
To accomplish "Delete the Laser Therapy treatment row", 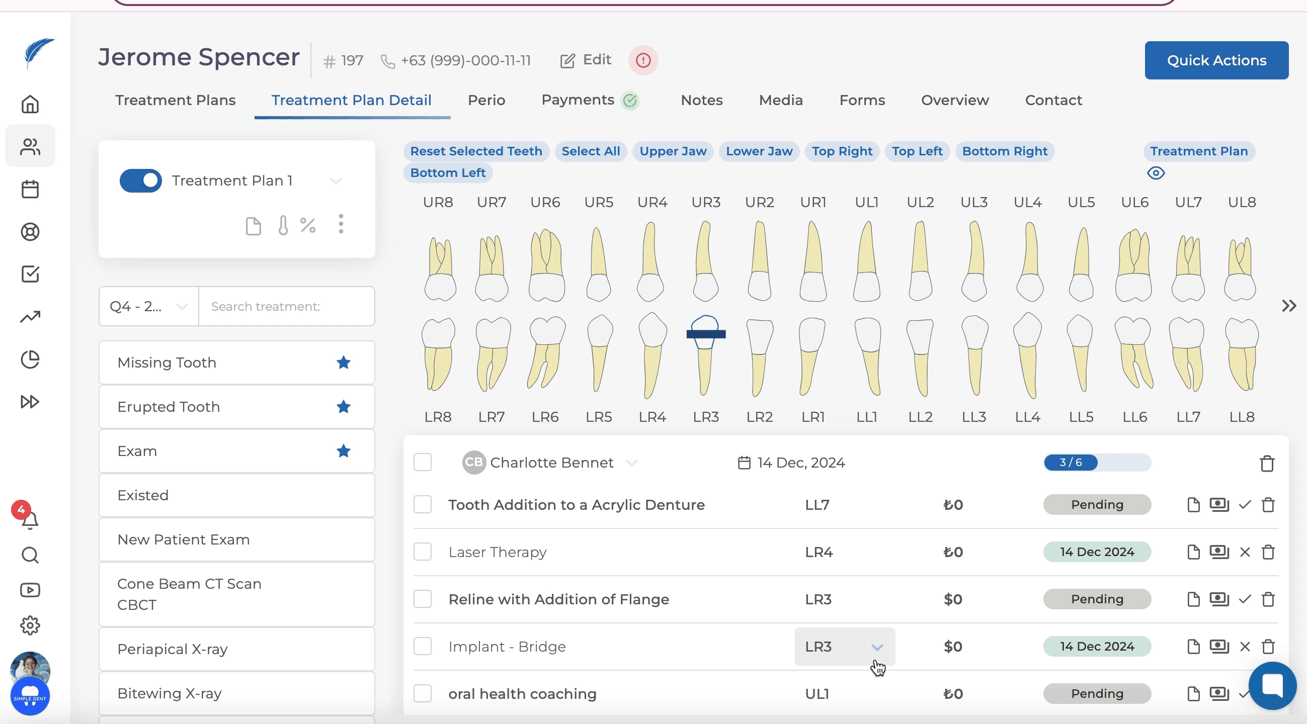I will coord(1268,552).
